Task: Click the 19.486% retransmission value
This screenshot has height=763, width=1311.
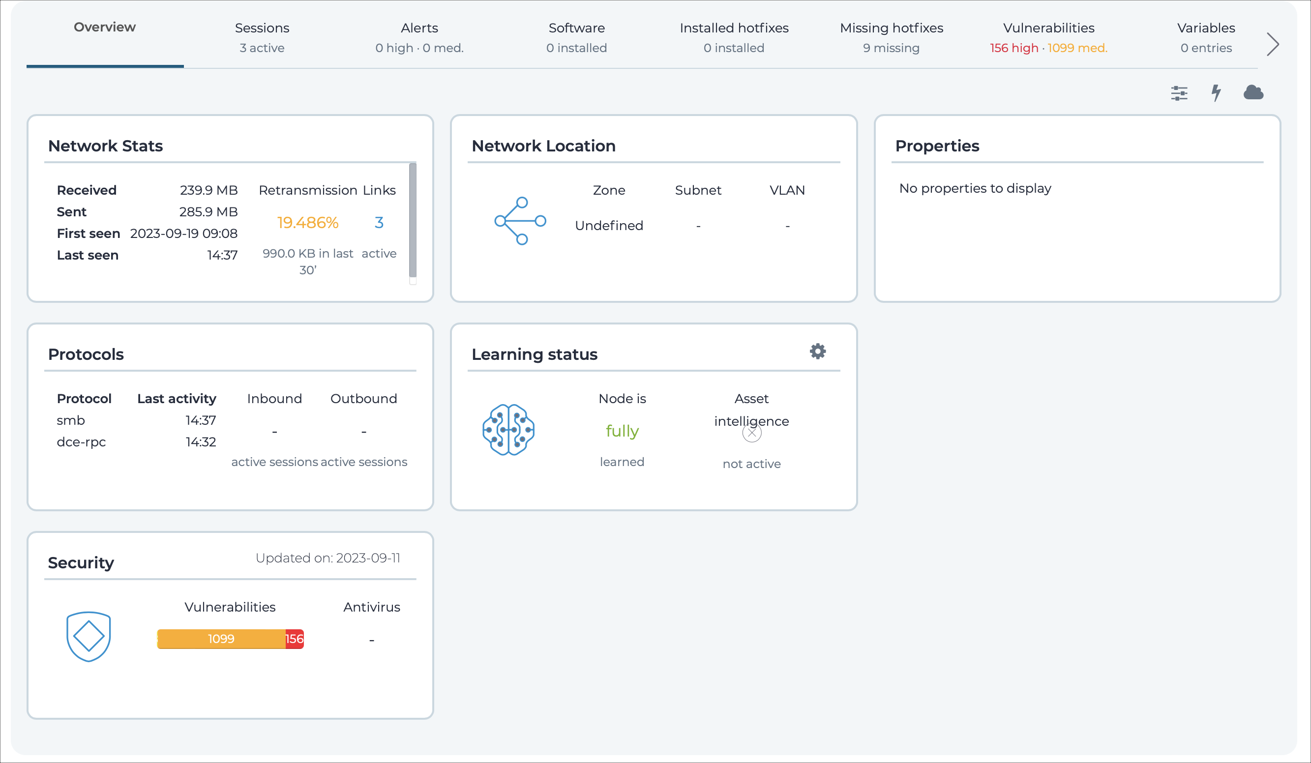Action: (307, 223)
